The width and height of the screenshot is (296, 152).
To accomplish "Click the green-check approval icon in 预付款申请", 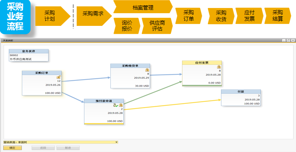I will pyautogui.click(x=116, y=105).
